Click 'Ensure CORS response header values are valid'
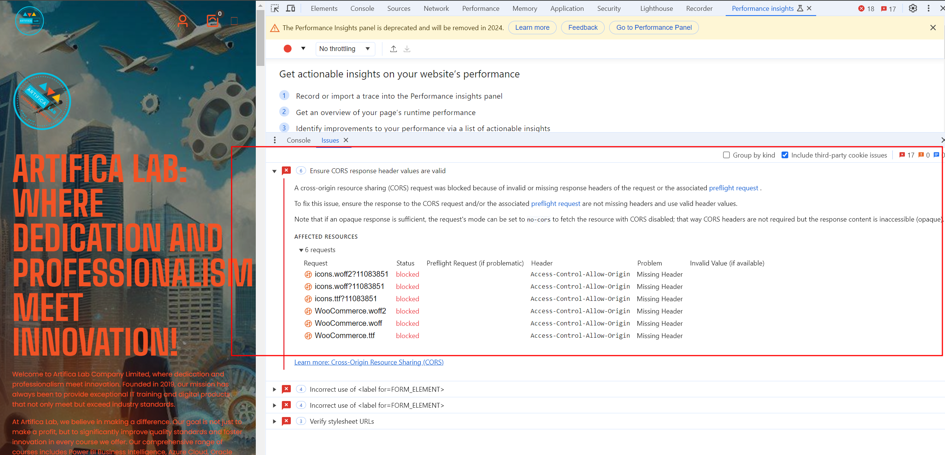The height and width of the screenshot is (455, 945). coord(378,171)
